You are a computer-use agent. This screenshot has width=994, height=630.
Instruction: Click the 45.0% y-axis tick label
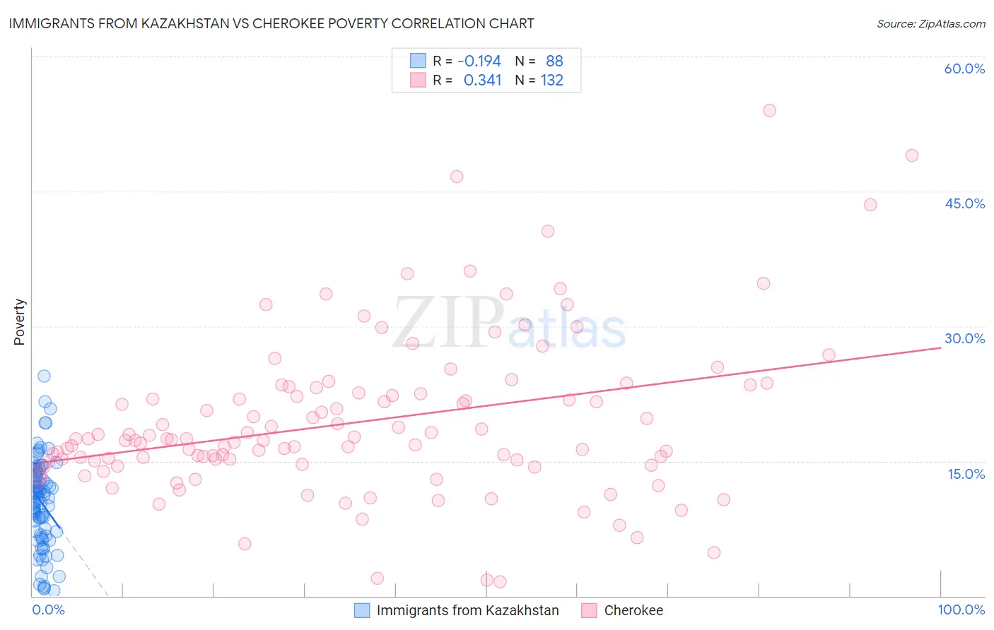coord(964,203)
